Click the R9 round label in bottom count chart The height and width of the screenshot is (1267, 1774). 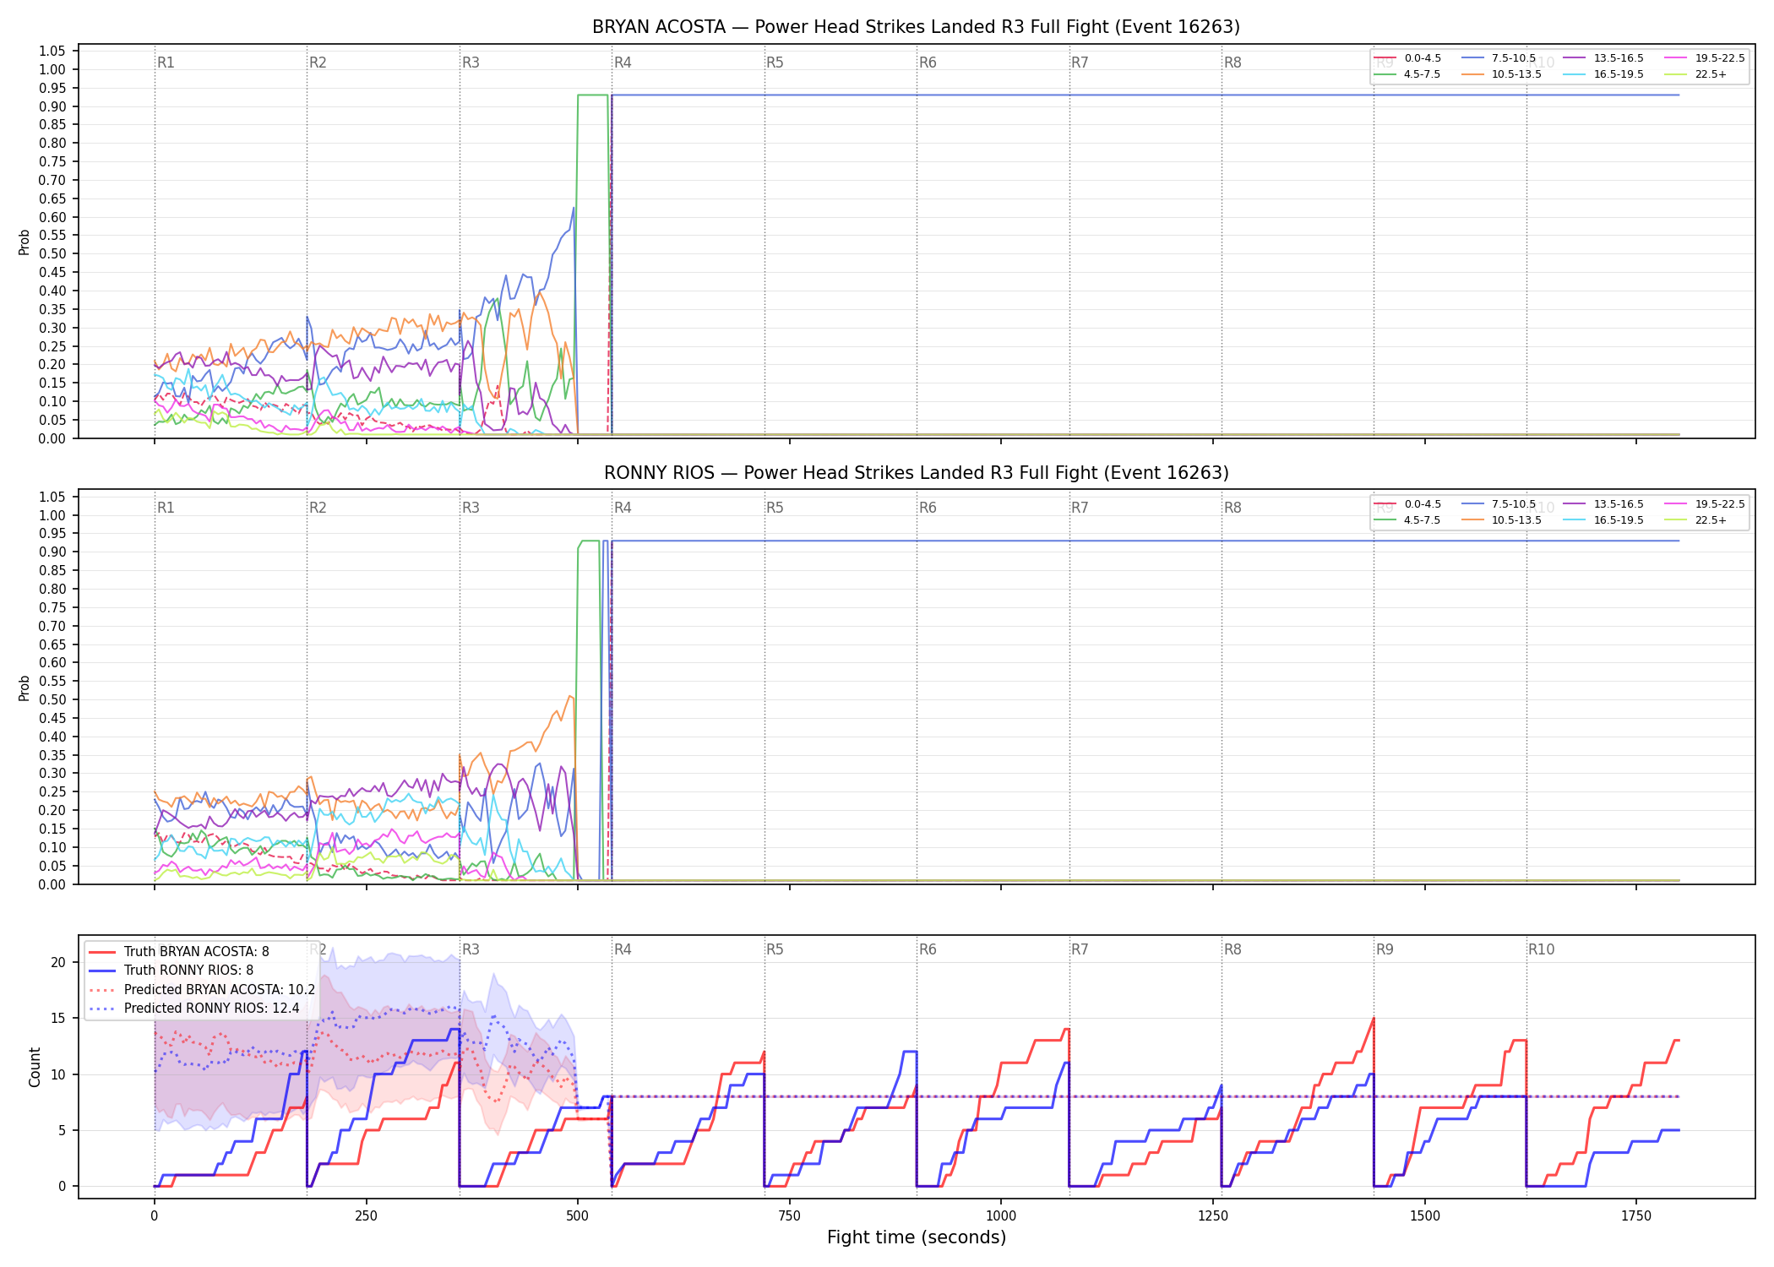pyautogui.click(x=1385, y=949)
